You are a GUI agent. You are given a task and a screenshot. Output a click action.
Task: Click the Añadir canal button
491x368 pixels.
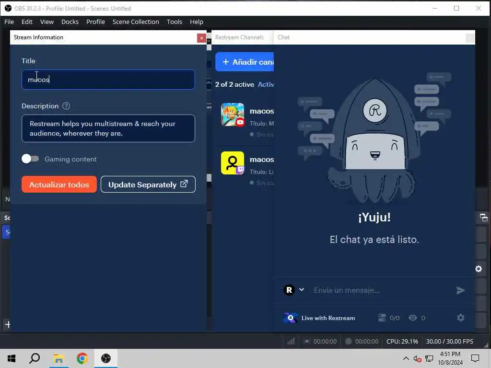click(x=245, y=62)
